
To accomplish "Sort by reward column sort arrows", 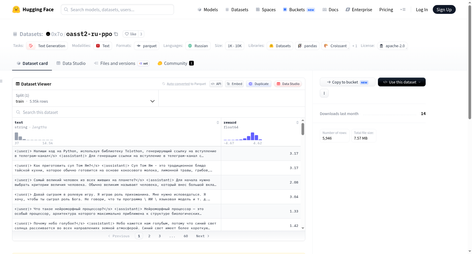I will 297,122.
